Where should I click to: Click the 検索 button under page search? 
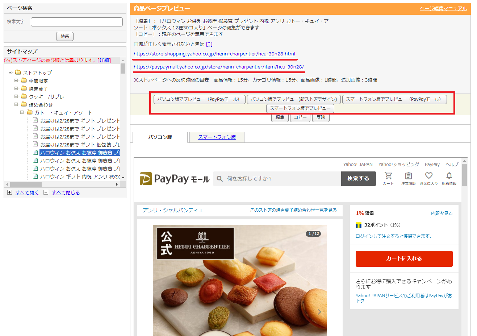pos(65,36)
